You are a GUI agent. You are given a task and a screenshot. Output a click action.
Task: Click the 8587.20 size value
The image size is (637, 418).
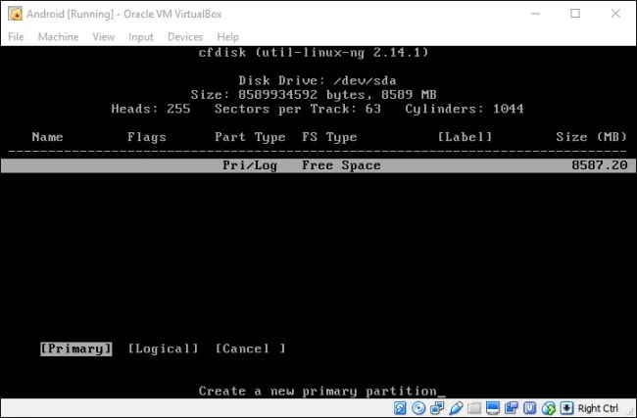coord(599,165)
